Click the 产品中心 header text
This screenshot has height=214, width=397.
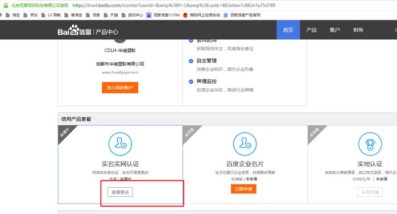click(107, 32)
